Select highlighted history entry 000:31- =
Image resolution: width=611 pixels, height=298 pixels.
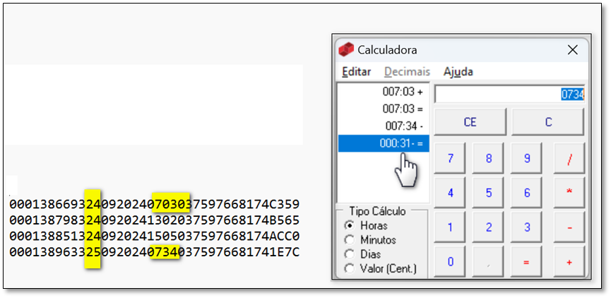[x=384, y=143]
